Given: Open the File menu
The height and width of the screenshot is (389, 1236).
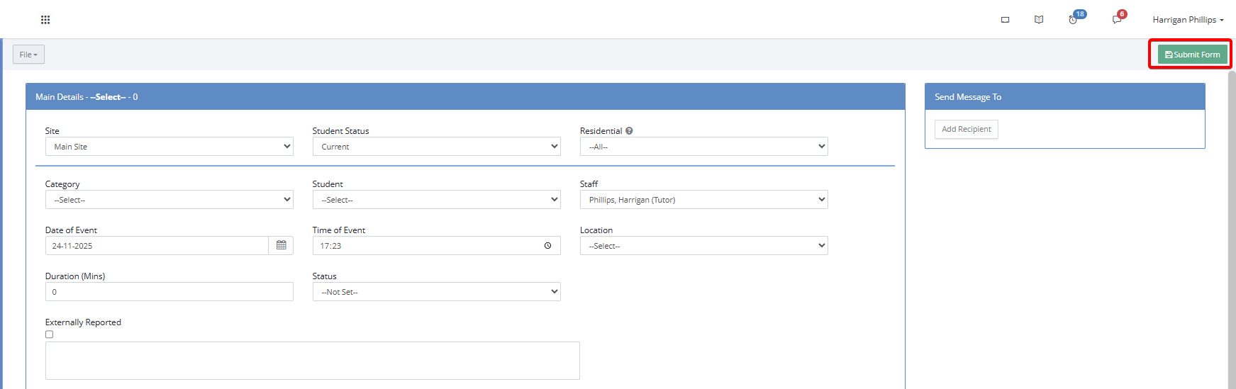Looking at the screenshot, I should click(28, 55).
